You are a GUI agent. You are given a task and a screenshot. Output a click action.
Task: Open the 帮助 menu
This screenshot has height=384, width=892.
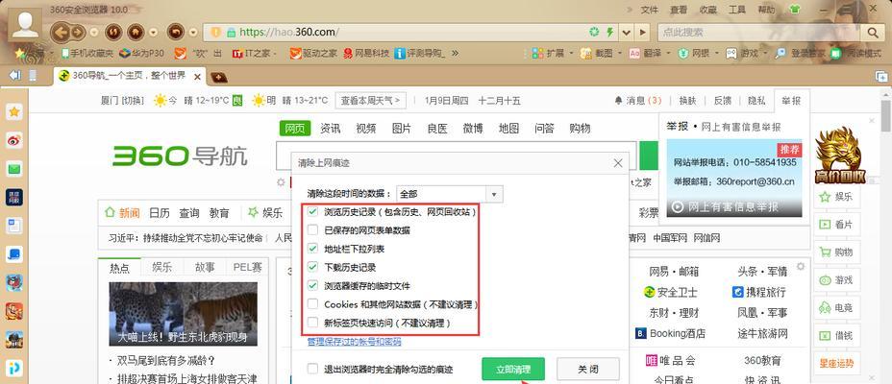pos(766,10)
